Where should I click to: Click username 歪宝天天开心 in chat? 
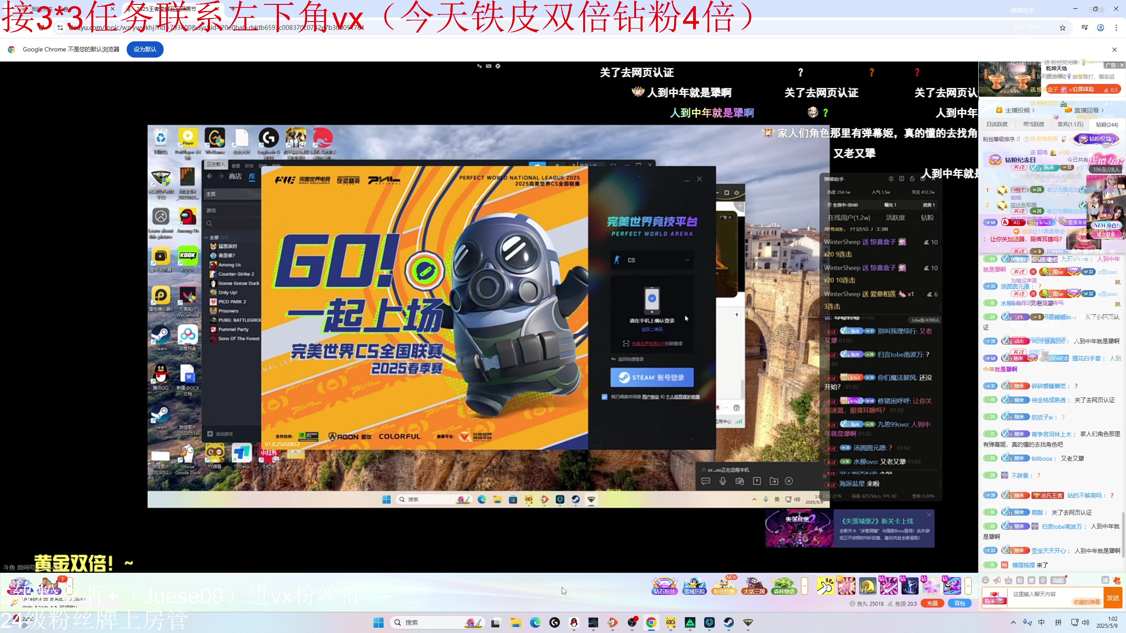pos(1049,551)
